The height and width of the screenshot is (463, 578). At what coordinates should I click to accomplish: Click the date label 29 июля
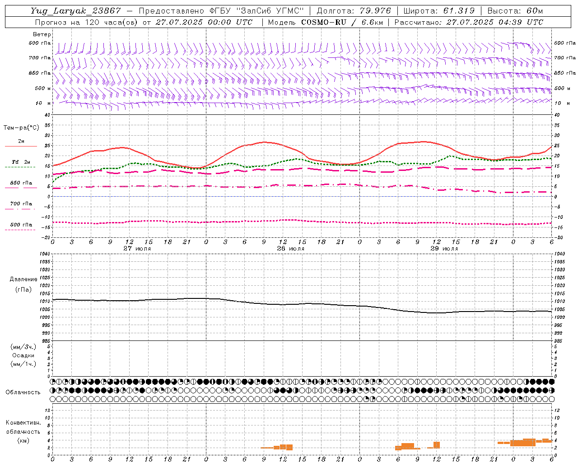click(444, 248)
